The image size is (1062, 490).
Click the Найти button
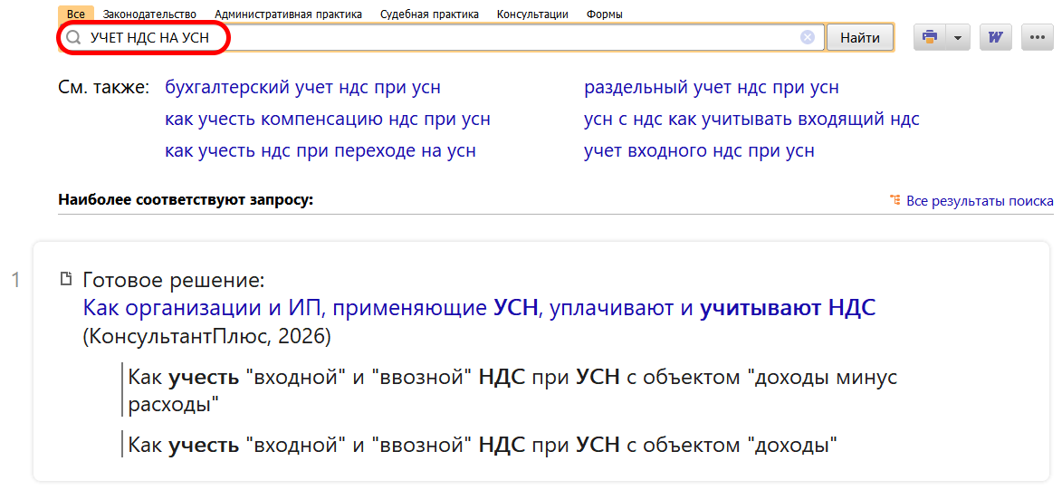point(860,38)
